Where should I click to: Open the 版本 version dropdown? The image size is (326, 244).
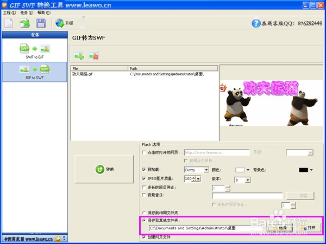pyautogui.click(x=247, y=180)
